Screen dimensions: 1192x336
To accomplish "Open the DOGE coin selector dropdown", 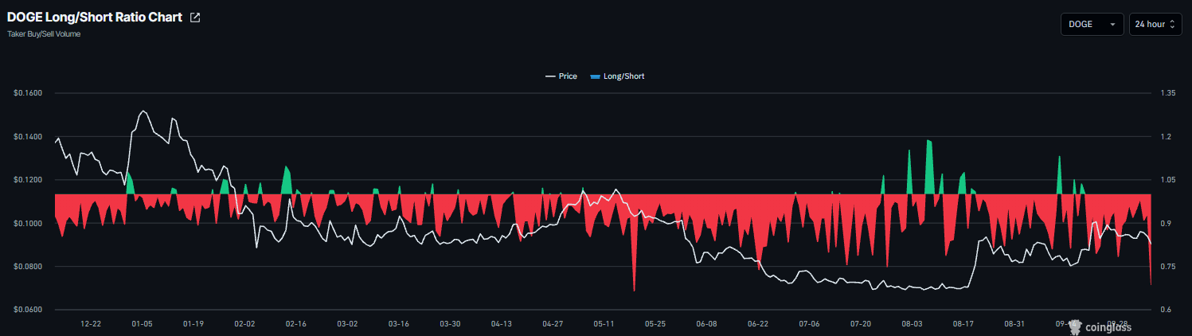I will (1092, 25).
